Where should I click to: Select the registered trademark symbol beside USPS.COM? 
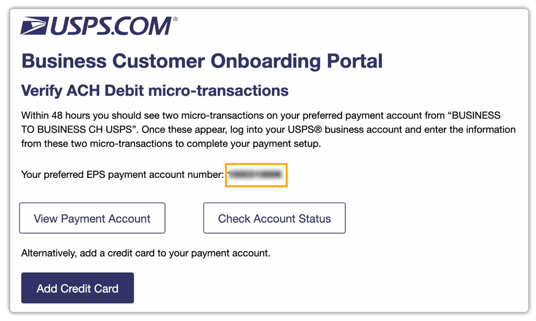174,18
